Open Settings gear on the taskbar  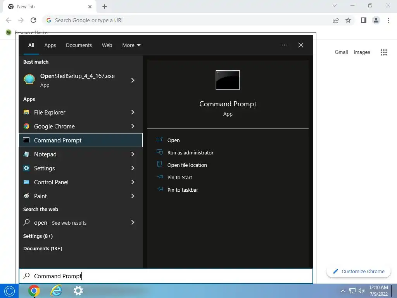coord(78,291)
